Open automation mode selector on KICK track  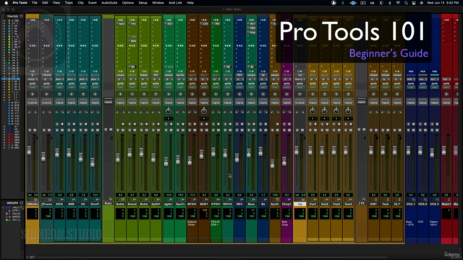(59, 87)
